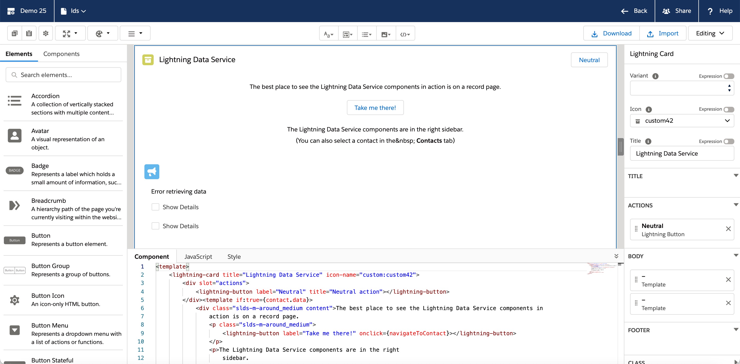This screenshot has width=740, height=364.
Task: Focus the Search elements field
Action: click(x=63, y=75)
